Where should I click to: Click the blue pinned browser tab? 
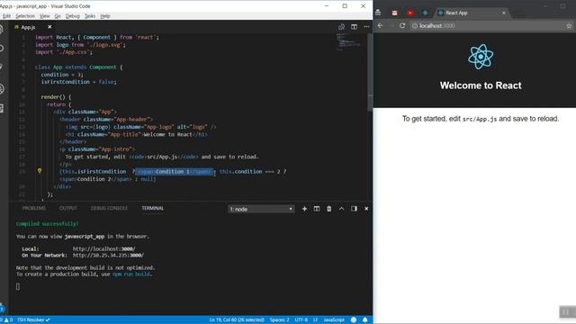pos(425,13)
